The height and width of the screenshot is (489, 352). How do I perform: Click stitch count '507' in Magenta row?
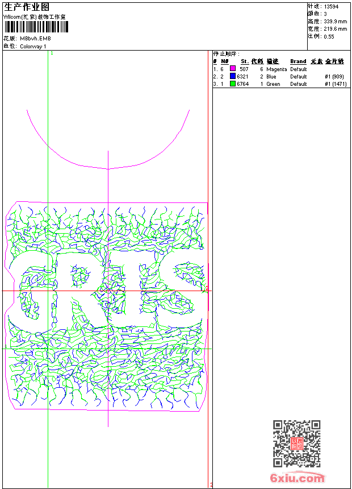[244, 69]
